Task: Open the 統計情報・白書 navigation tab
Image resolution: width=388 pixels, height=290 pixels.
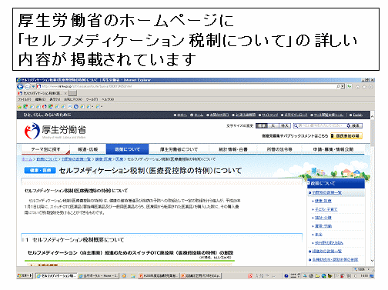Action: pos(232,149)
